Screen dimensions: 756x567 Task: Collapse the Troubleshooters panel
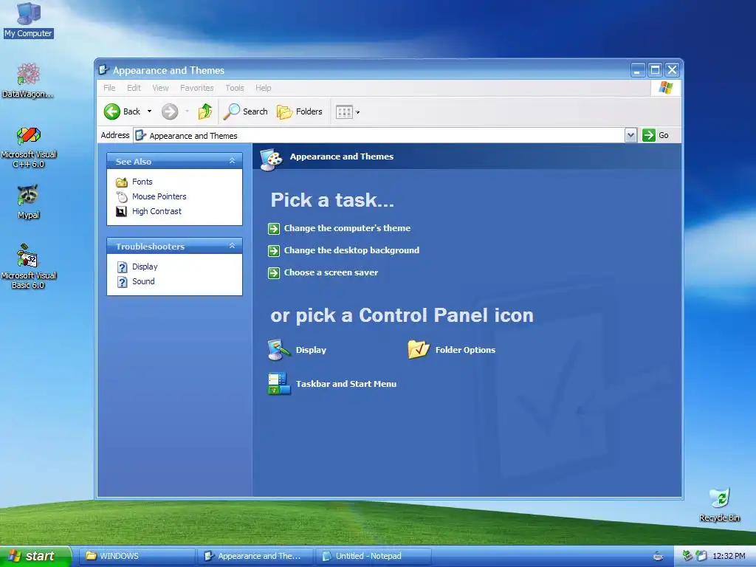click(232, 246)
